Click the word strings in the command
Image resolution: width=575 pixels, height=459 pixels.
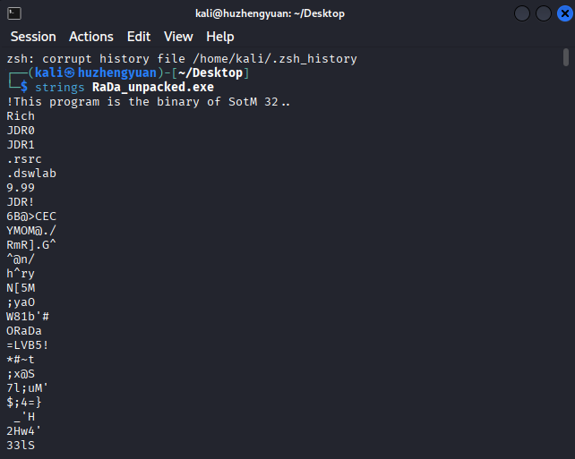[x=60, y=88]
